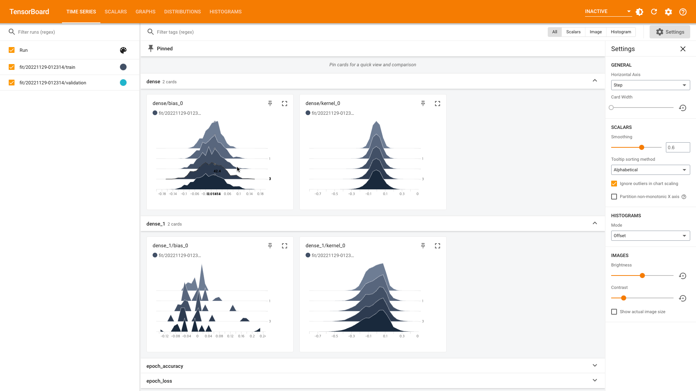Pin the dense/kernel_0 card
Screen dimensions: 696x391
[423, 104]
